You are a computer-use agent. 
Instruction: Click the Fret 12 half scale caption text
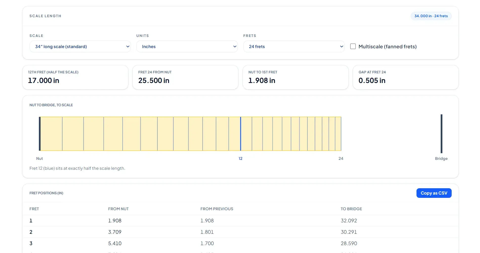coord(77,168)
